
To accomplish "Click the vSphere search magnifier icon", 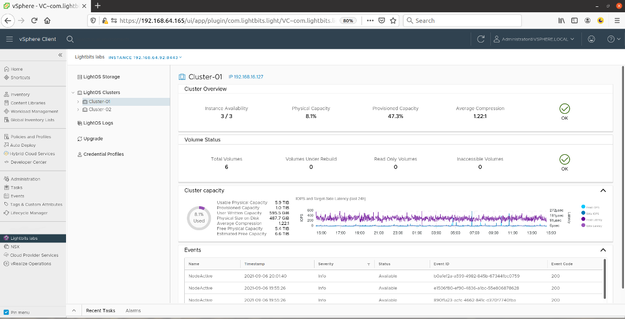I will pos(70,39).
